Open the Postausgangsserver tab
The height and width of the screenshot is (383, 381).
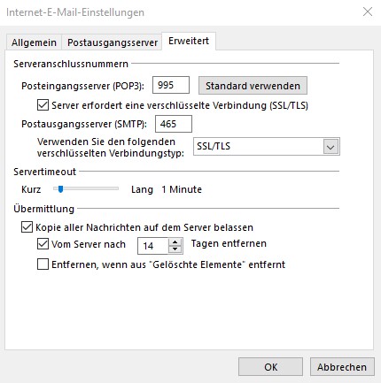point(113,42)
